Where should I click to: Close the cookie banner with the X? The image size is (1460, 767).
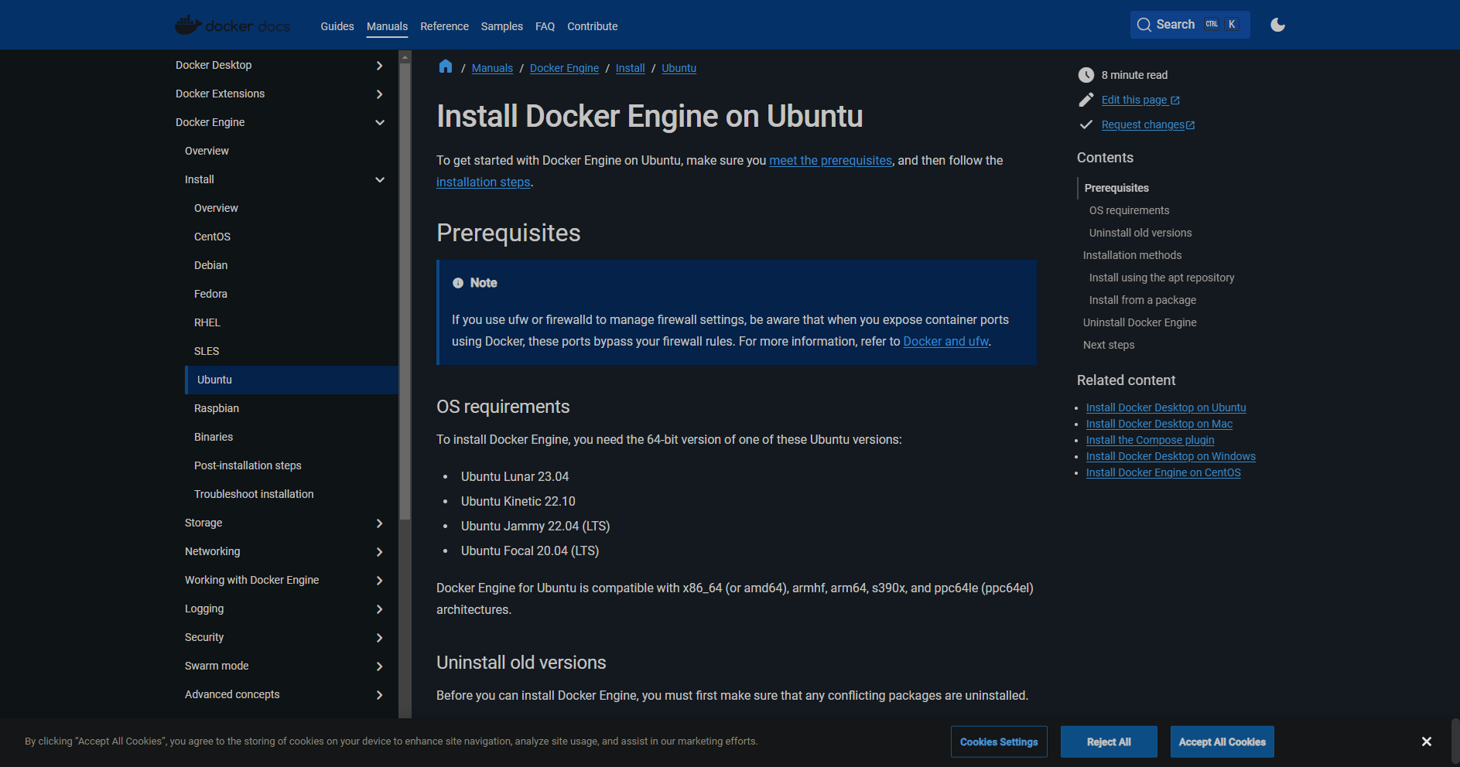point(1426,741)
